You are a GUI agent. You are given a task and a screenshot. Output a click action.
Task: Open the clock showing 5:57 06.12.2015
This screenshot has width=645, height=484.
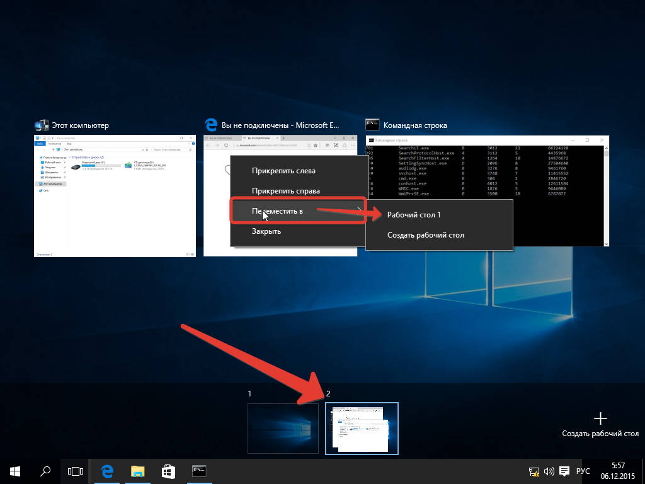click(618, 471)
